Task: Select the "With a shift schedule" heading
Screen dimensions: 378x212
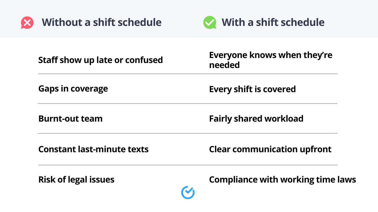Action: coord(273,22)
